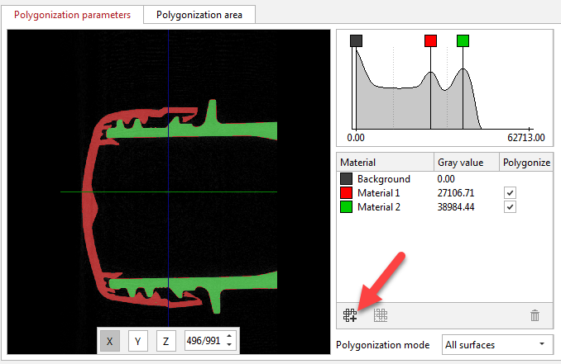This screenshot has width=561, height=364.
Task: Decrease slice number with down arrow
Action: point(229,345)
